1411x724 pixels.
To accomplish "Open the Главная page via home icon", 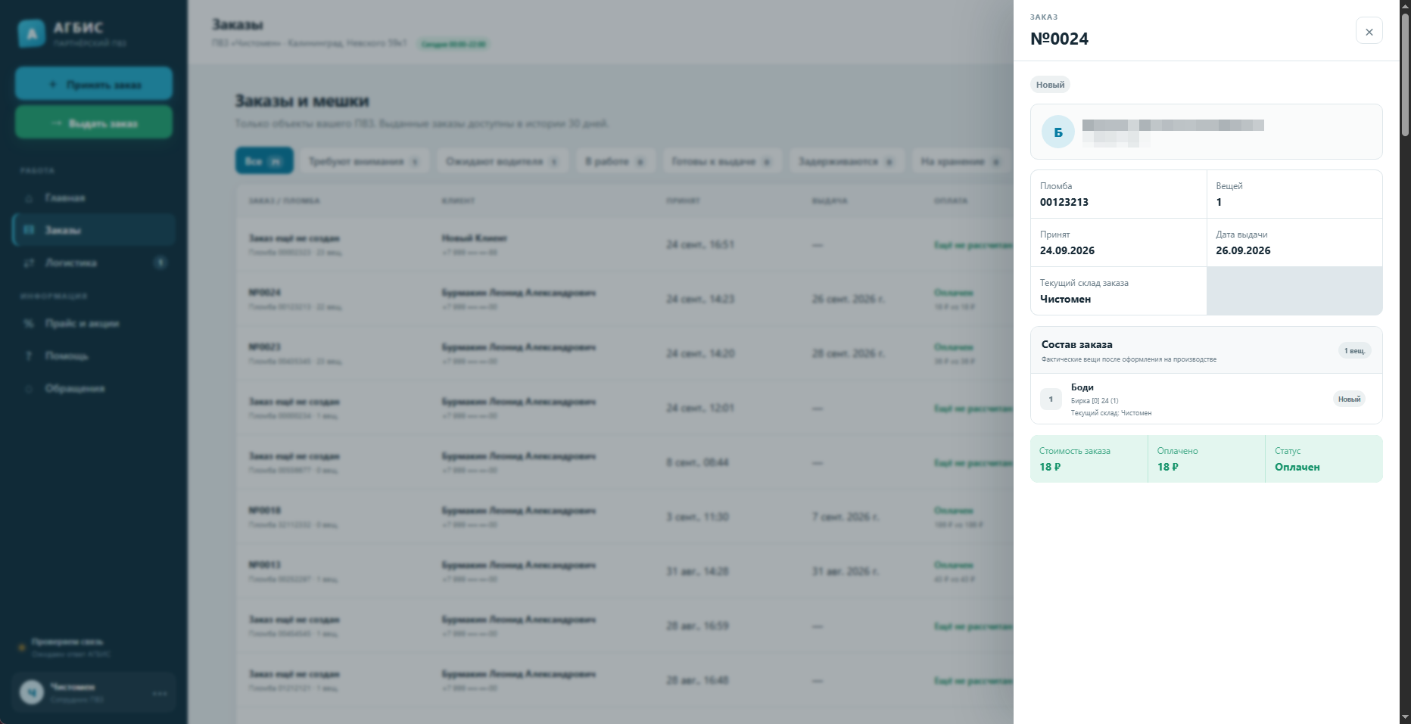I will [x=29, y=198].
